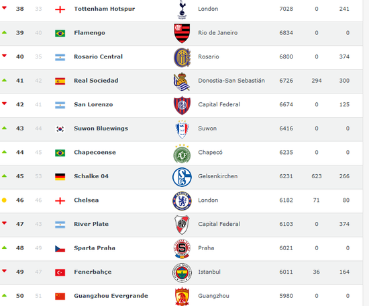
Task: Open the Sparta Praha team name link
Action: tap(95, 247)
